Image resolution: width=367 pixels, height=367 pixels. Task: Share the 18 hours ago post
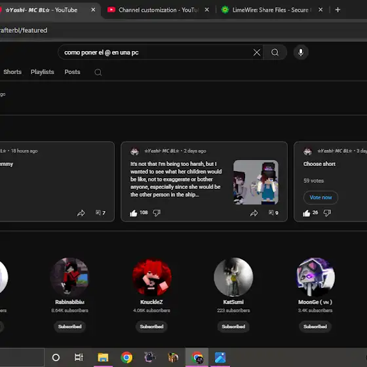tap(81, 213)
